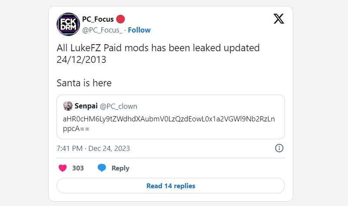
Task: Click the Reply text label
Action: pos(120,168)
